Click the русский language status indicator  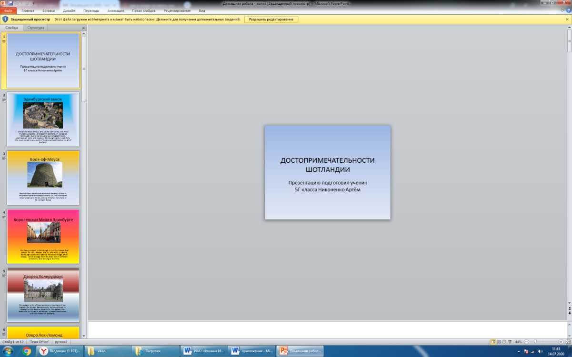click(60, 342)
